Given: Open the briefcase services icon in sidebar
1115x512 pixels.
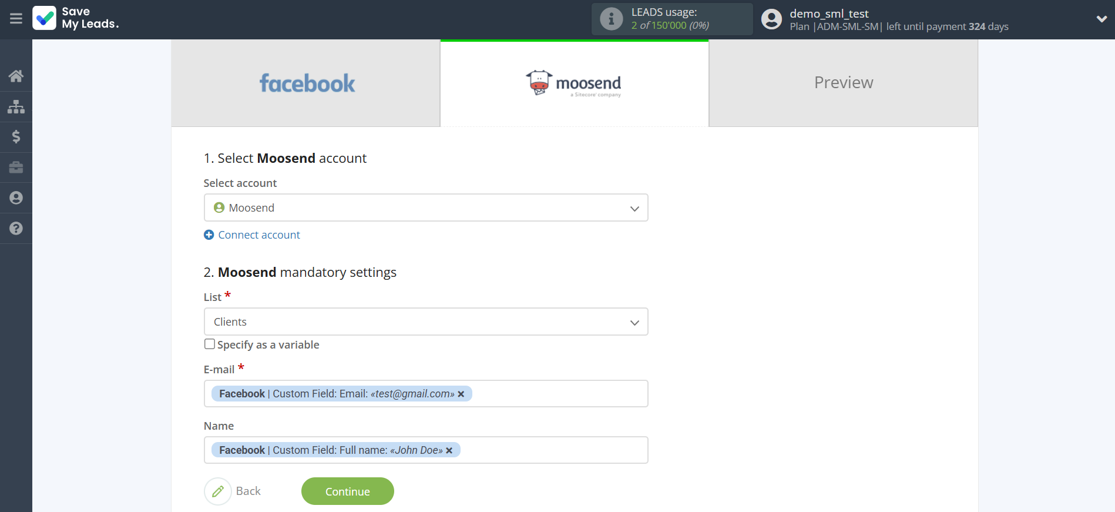Looking at the screenshot, I should pos(16,168).
